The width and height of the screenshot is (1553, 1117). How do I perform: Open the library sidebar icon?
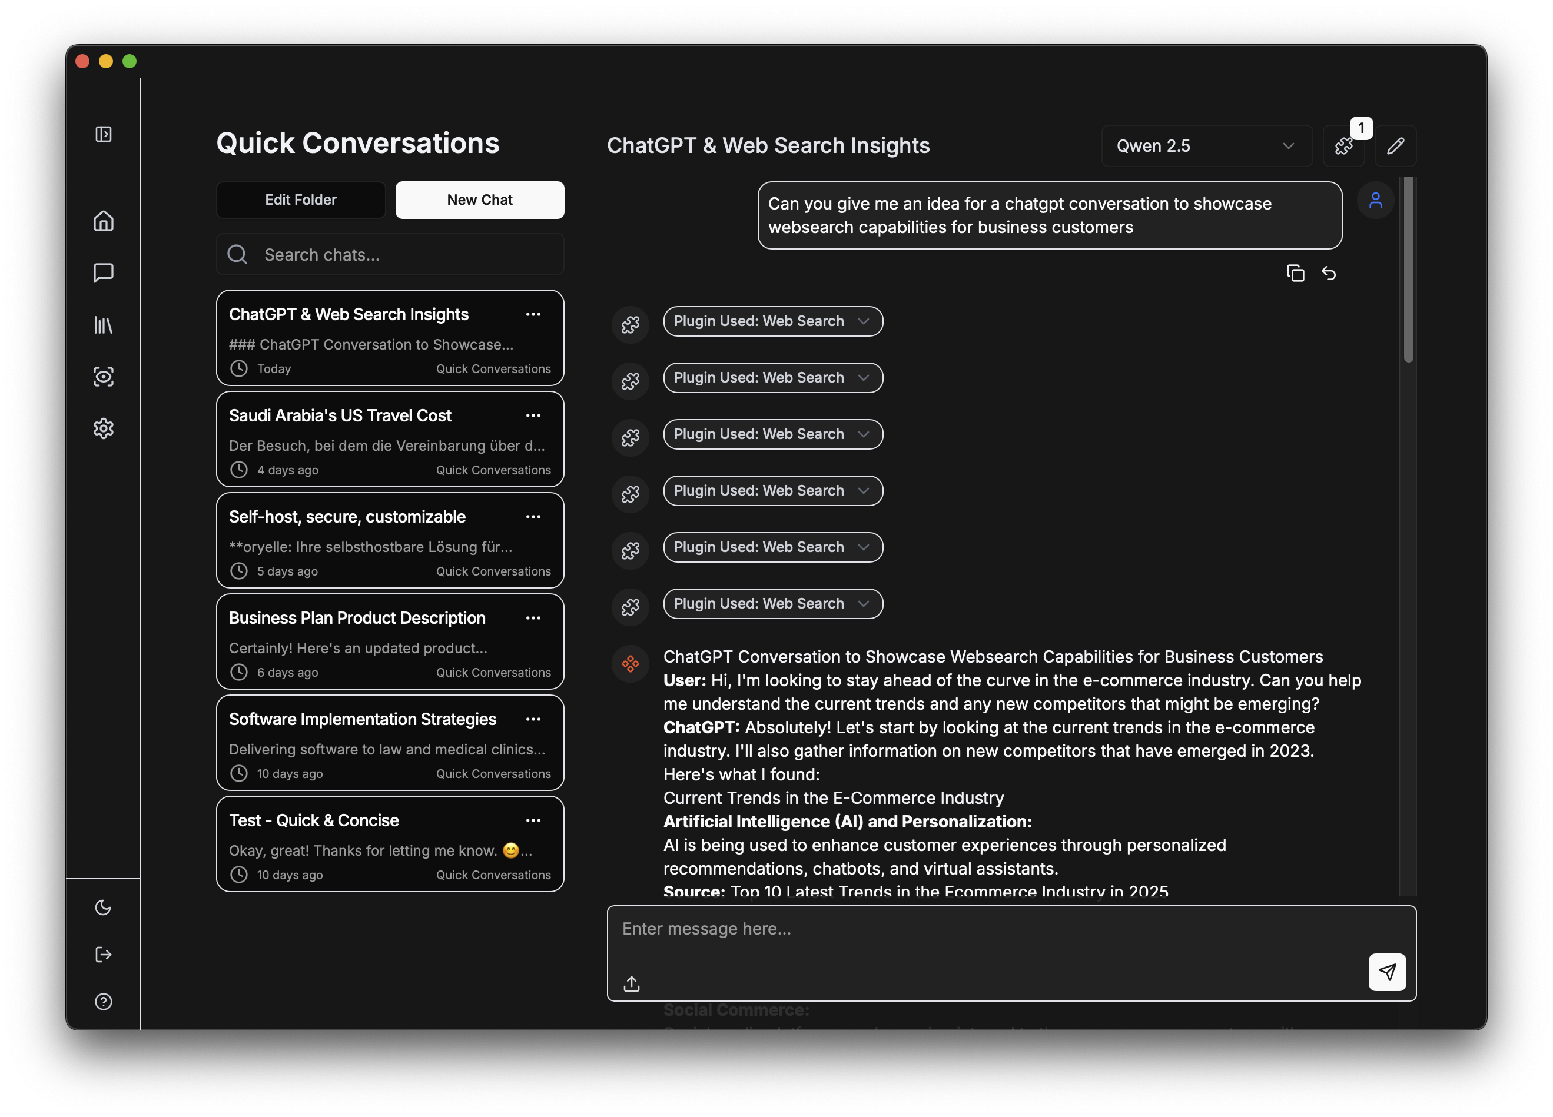[x=104, y=324]
